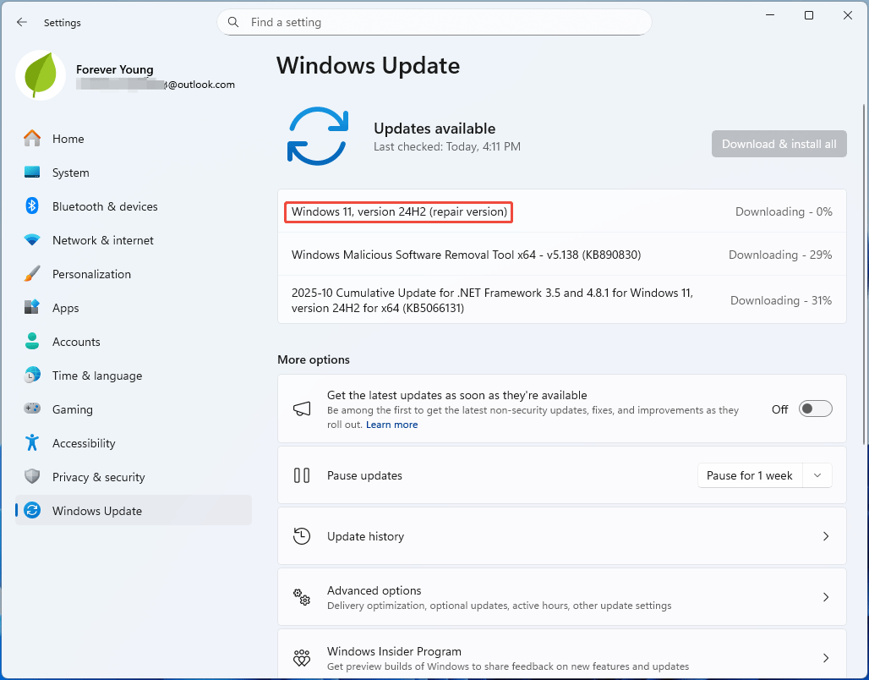The image size is (869, 680).
Task: Select the Bluetooth & devices icon
Action: [x=32, y=206]
